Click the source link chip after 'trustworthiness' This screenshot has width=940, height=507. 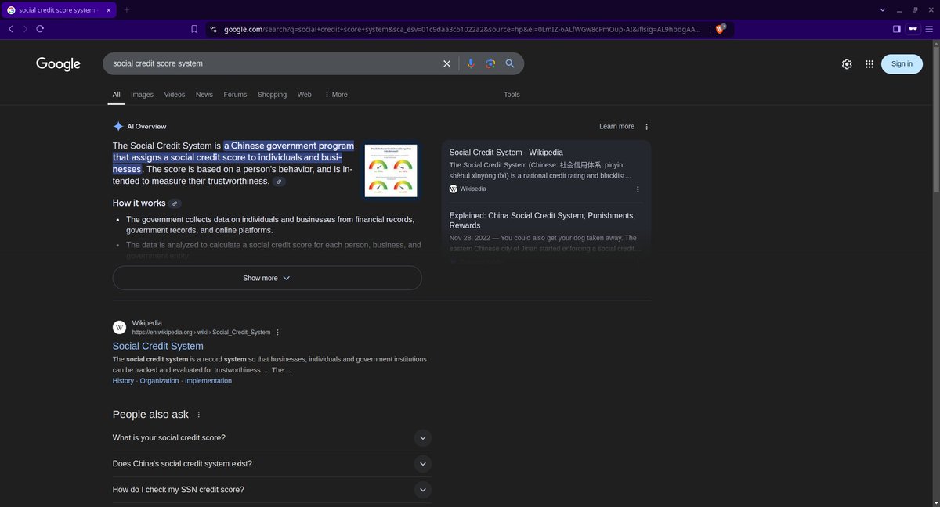[x=280, y=182]
